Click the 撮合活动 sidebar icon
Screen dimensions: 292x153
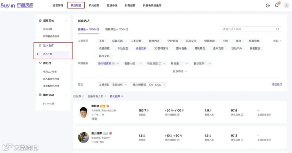click(x=40, y=95)
